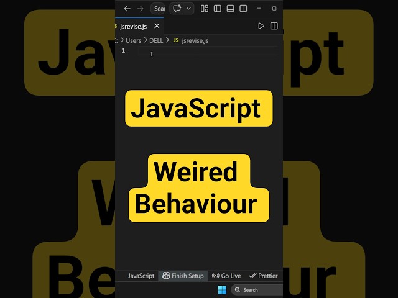The width and height of the screenshot is (398, 298).
Task: Click the Windows taskbar Search box
Action: click(x=257, y=290)
